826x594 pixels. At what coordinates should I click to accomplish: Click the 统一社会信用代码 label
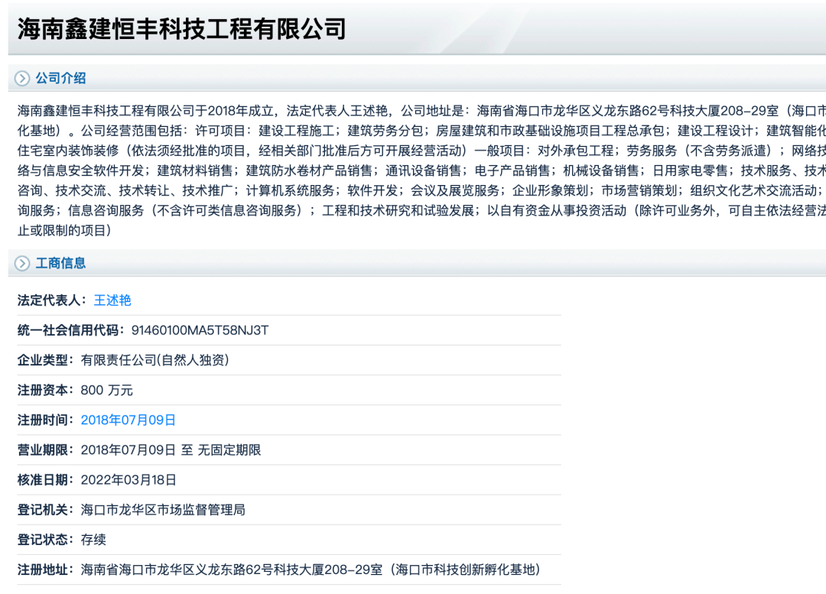point(70,330)
